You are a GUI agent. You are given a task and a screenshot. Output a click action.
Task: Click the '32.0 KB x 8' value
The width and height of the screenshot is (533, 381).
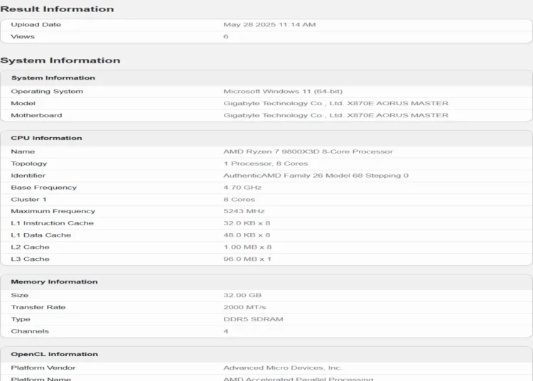coord(247,223)
